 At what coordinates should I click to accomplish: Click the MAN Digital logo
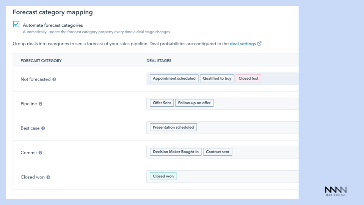pos(336,191)
